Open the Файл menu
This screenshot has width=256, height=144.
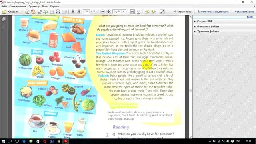pos(4,6)
